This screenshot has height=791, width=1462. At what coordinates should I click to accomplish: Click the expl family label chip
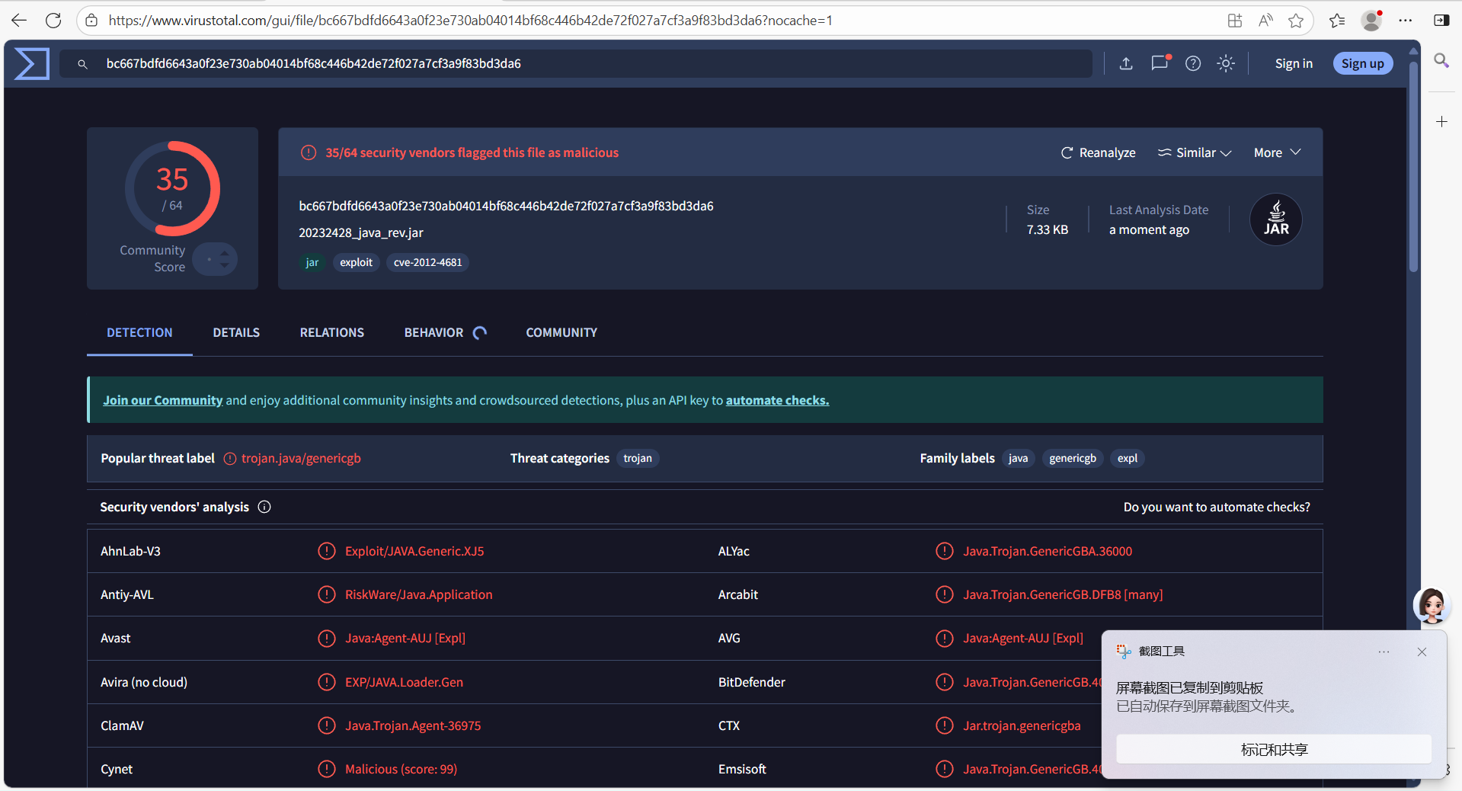tap(1128, 458)
